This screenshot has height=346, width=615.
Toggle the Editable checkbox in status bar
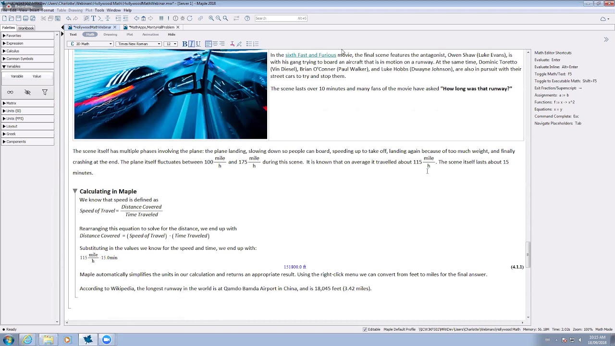[365, 329]
